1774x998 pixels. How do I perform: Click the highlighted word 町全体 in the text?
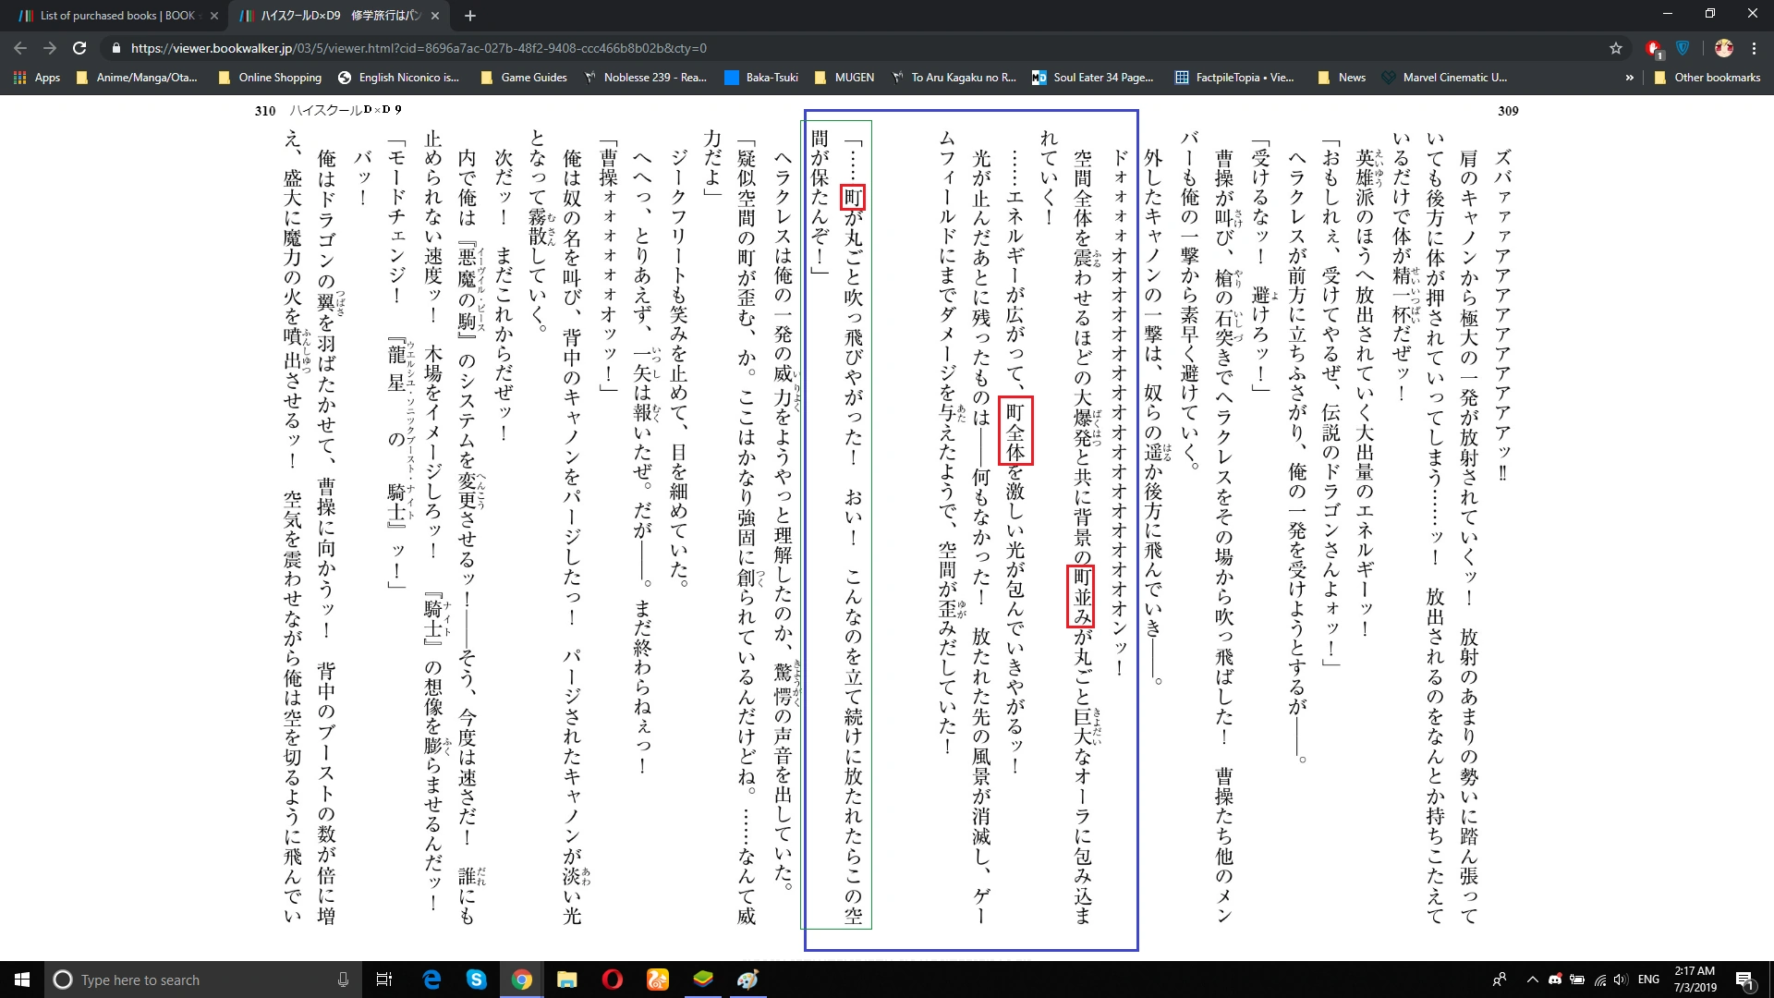(x=1015, y=432)
